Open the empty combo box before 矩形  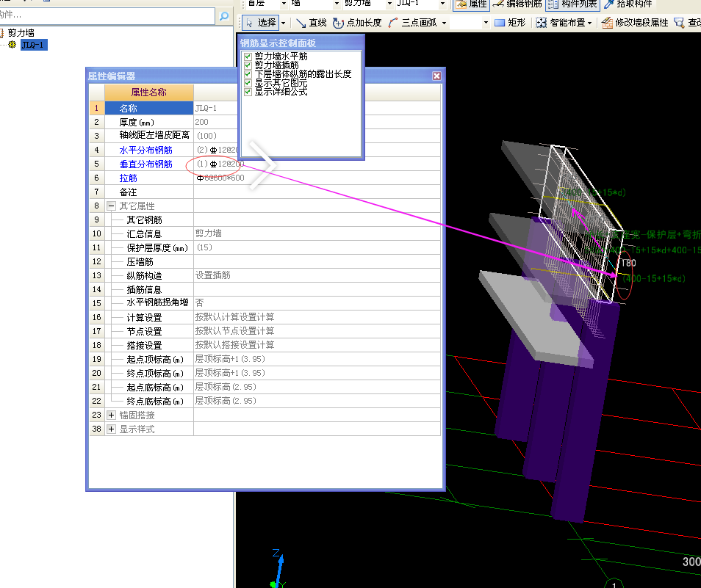[470, 23]
